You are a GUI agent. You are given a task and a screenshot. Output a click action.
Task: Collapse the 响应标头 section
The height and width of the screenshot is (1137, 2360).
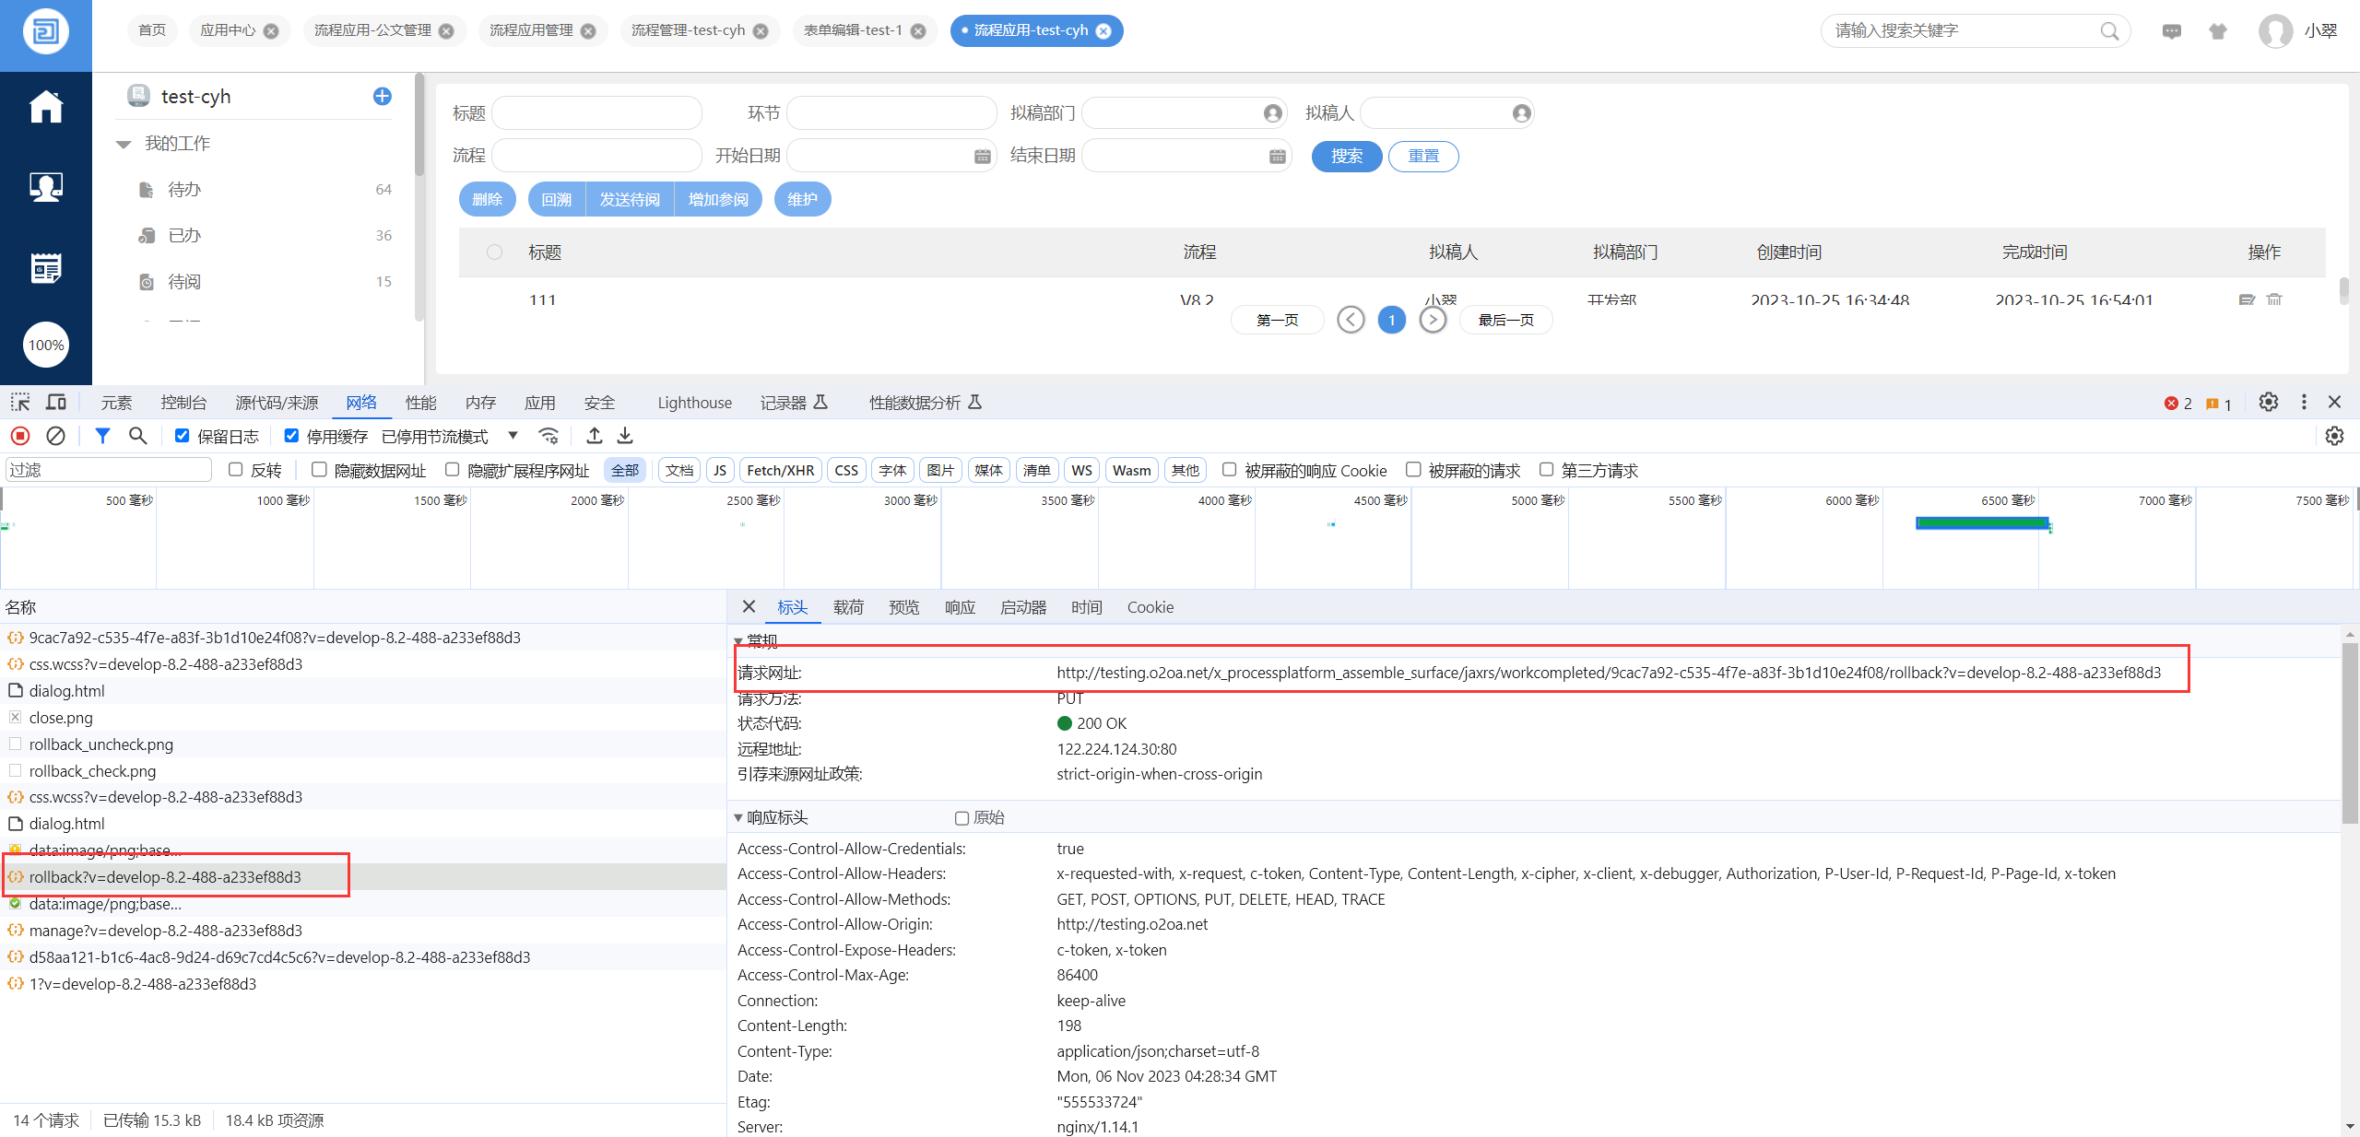(738, 817)
